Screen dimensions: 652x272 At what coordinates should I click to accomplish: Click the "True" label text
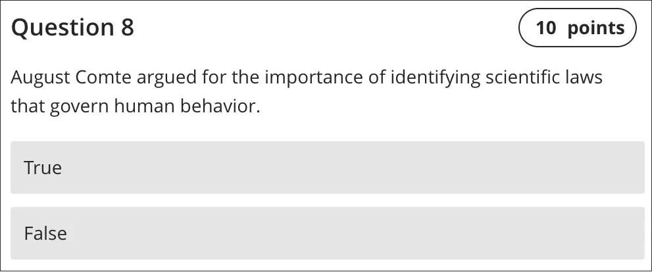(x=43, y=168)
